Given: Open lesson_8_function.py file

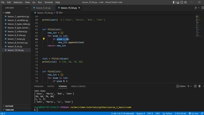Looking at the screenshot, I should tap(18, 42).
